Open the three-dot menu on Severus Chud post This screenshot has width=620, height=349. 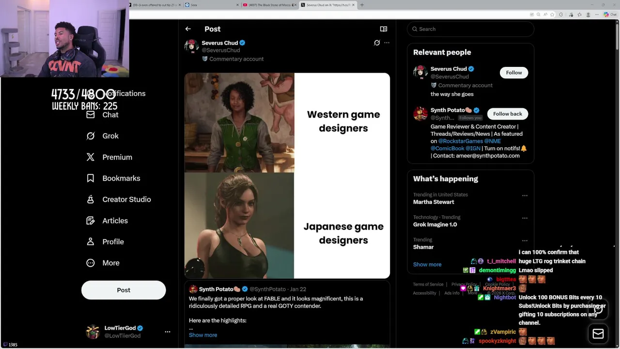[387, 43]
